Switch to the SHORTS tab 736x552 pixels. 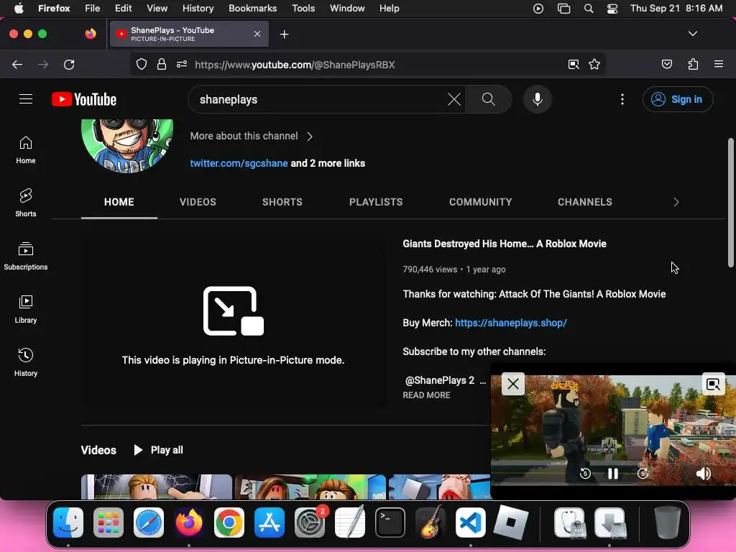(282, 202)
